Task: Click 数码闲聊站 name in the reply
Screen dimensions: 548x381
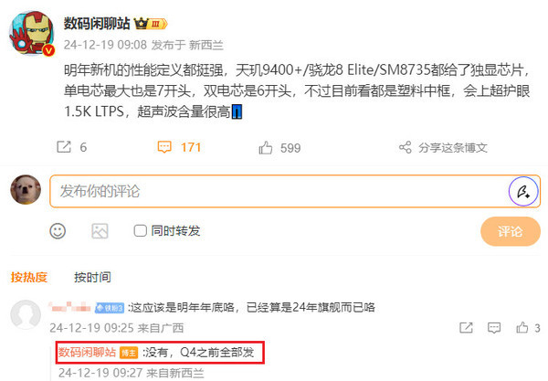Action: coord(87,353)
